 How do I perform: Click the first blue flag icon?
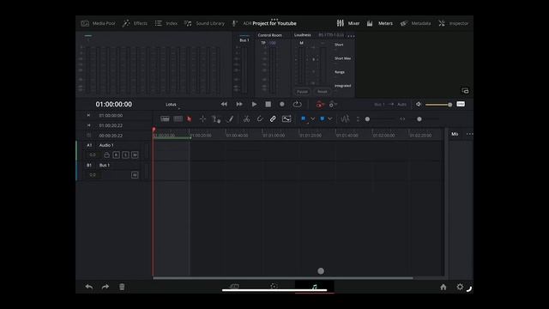(x=303, y=119)
